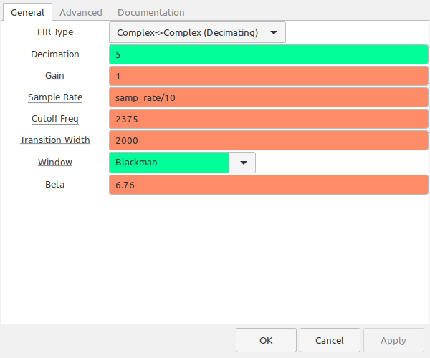This screenshot has height=358, width=430.
Task: Click the Sample Rate label
Action: 55,97
